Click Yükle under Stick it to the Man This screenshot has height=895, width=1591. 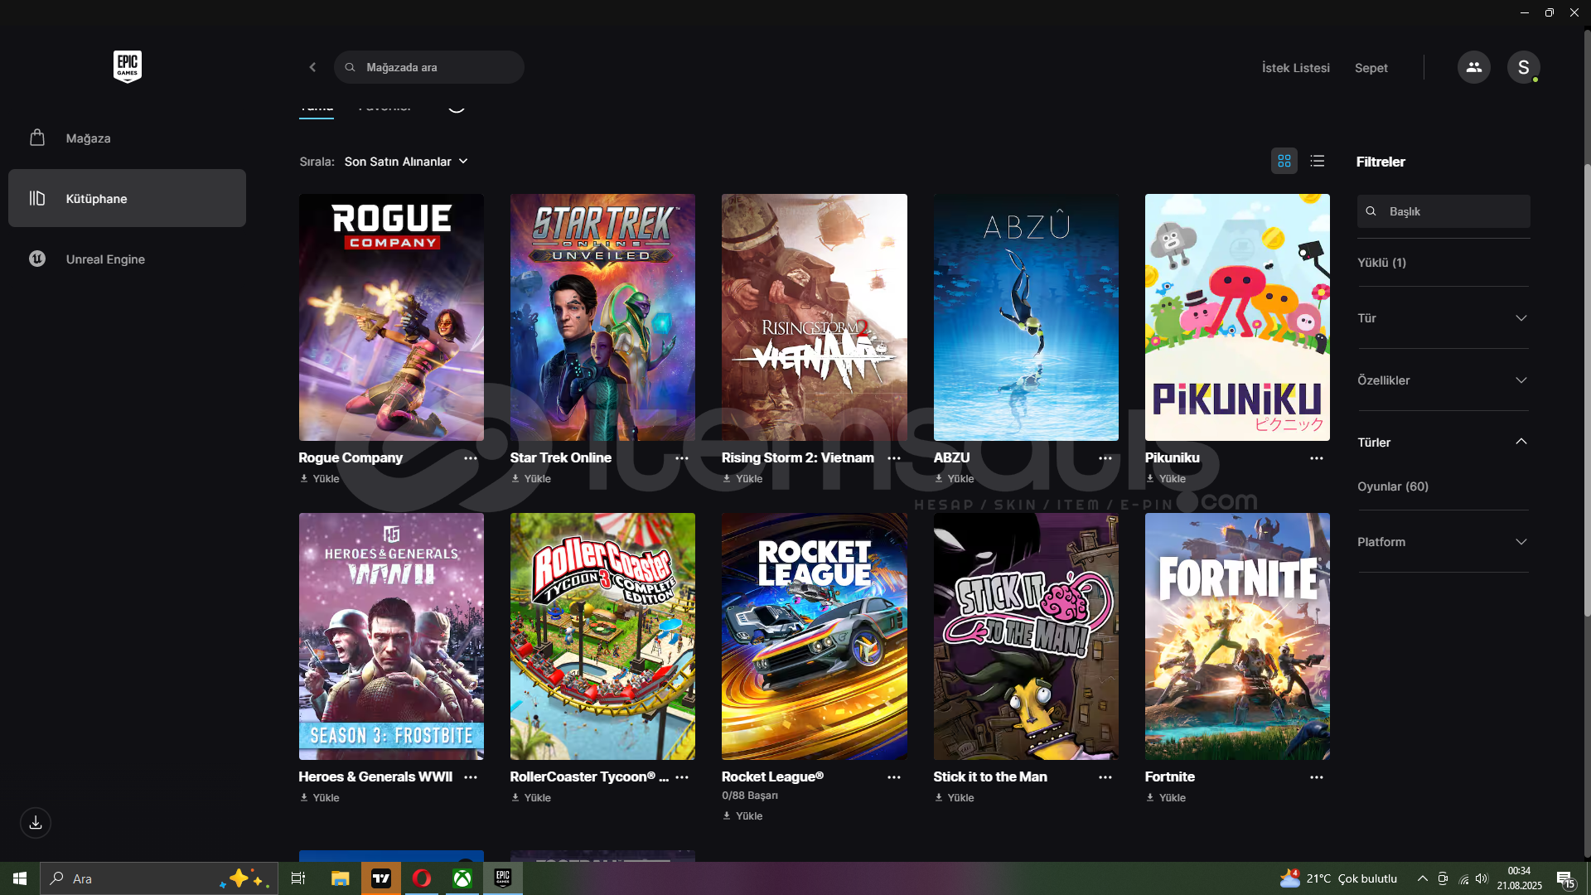pos(955,798)
